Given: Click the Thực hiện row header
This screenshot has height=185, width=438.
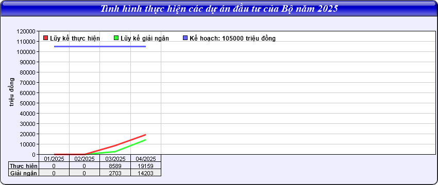Looking at the screenshot, I should (x=24, y=166).
